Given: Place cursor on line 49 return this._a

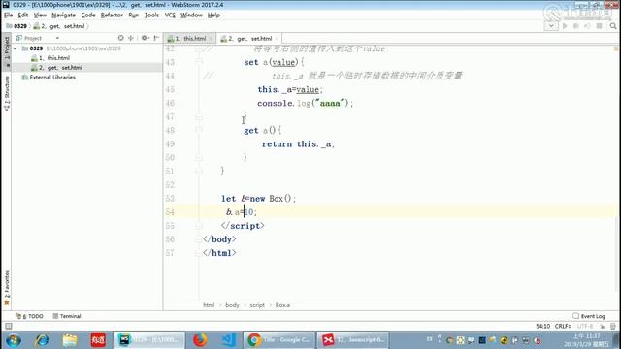Looking at the screenshot, I should tap(298, 144).
